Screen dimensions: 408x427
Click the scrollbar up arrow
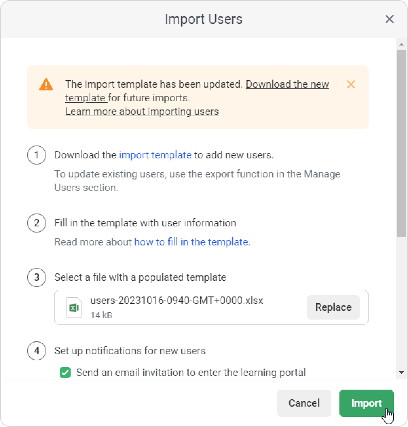402,44
